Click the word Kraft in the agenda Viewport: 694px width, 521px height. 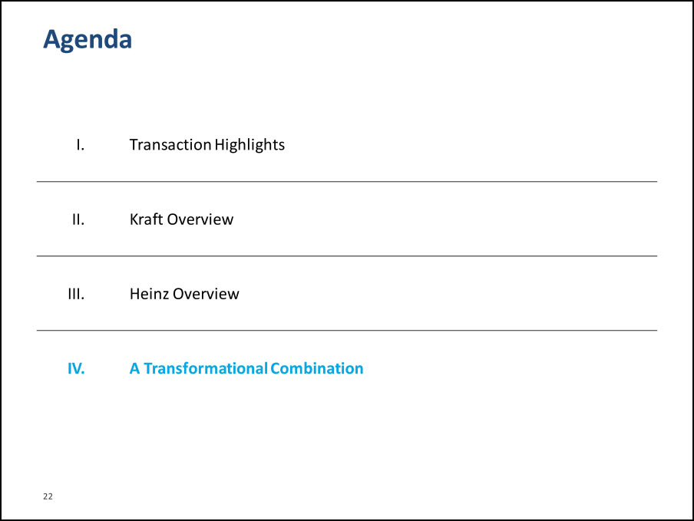click(146, 219)
